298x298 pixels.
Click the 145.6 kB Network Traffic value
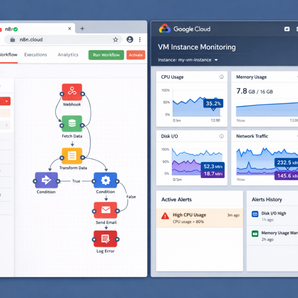tap(286, 175)
